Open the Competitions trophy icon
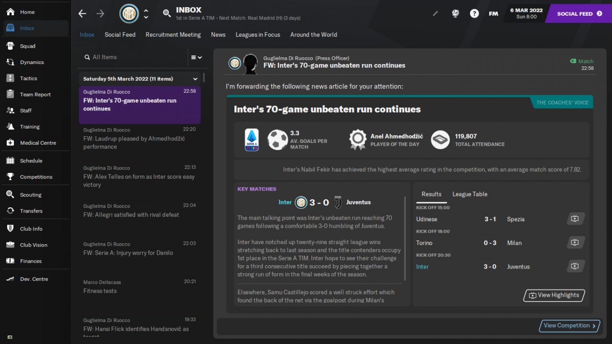 point(10,177)
